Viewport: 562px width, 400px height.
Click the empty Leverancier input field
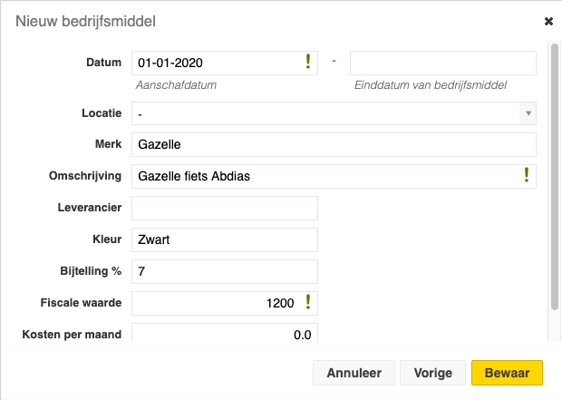point(225,208)
